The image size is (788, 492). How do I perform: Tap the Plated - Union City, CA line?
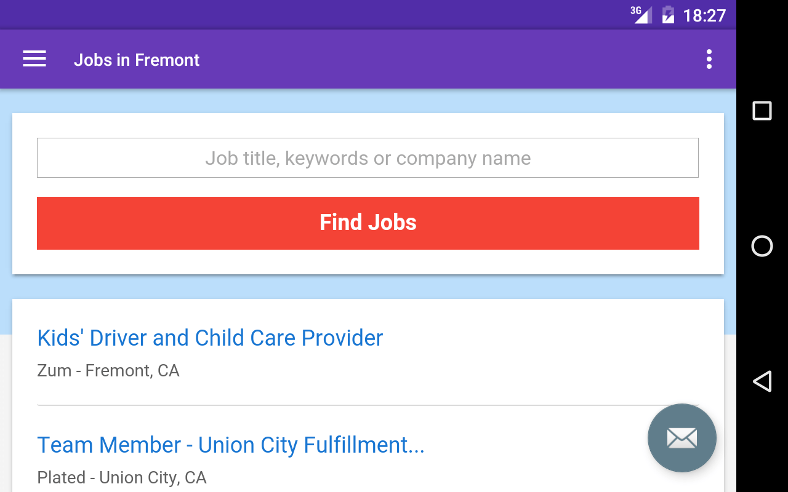pyautogui.click(x=122, y=478)
